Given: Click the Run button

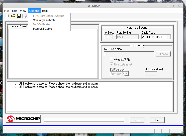Looking at the screenshot, I should point(137,120).
